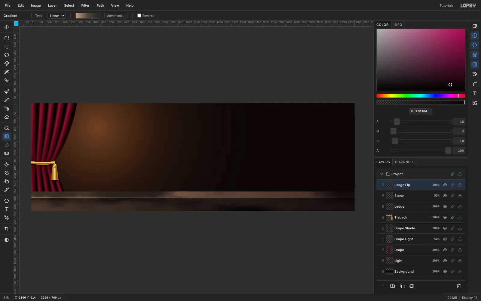Click the rainbow hue slider
Image resolution: width=481 pixels, height=301 pixels.
[x=421, y=96]
